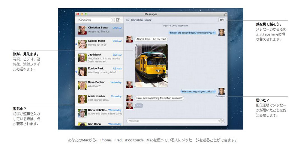Screen dimensions: 300x150
Task: Start a FaceTime video call
Action: pos(222,20)
